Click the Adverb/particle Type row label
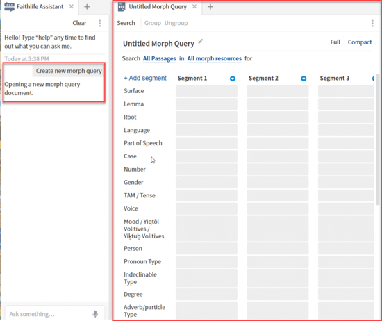Viewport: 382px width, 321px height. (144, 311)
